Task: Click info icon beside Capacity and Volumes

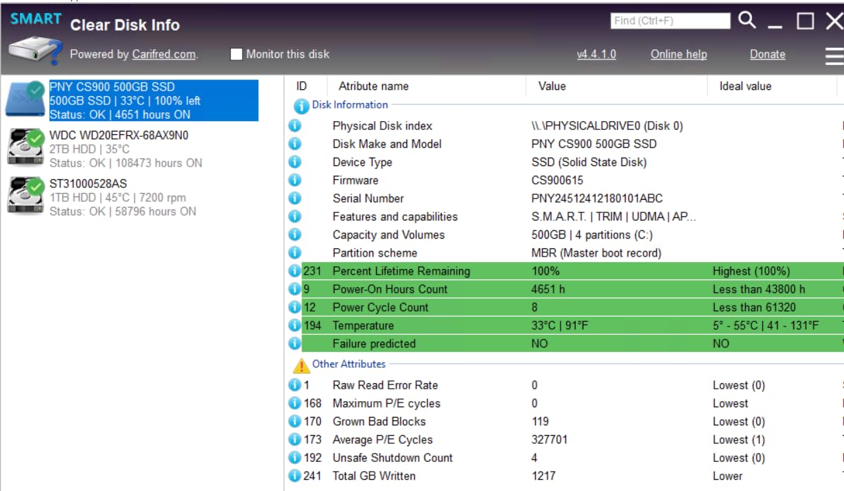Action: pos(294,234)
